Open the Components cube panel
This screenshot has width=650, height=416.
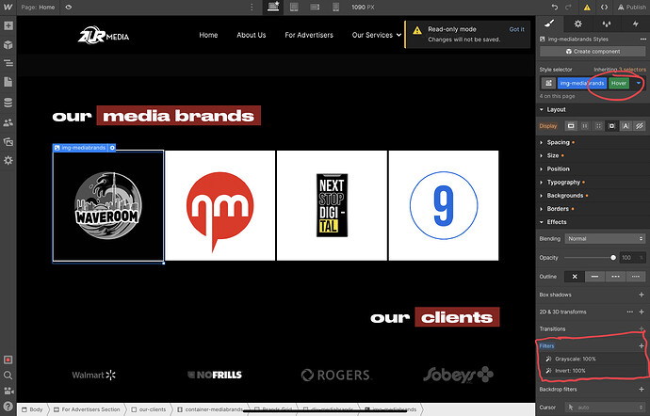pyautogui.click(x=8, y=45)
